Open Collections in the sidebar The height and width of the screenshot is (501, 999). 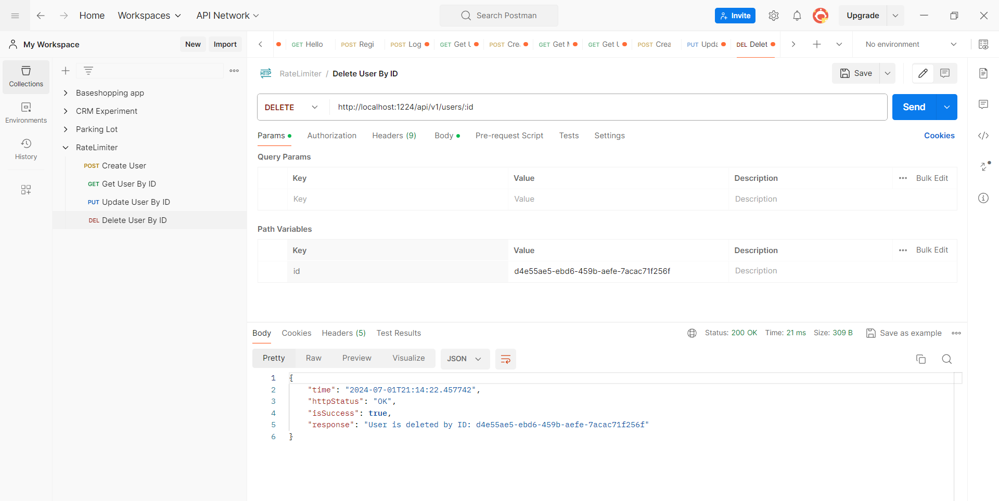pos(26,77)
